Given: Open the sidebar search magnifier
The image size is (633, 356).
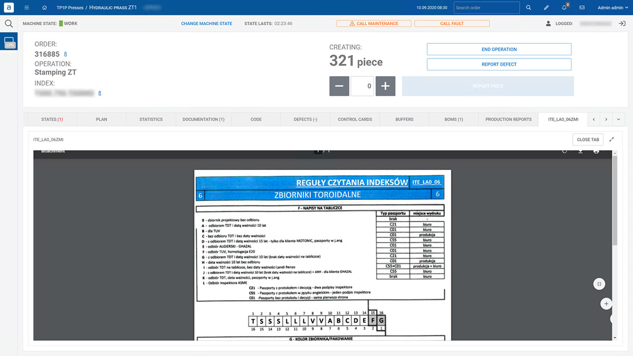Looking at the screenshot, I should pyautogui.click(x=8, y=24).
